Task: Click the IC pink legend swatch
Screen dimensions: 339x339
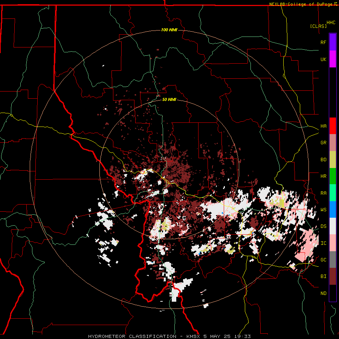Action: (x=333, y=243)
